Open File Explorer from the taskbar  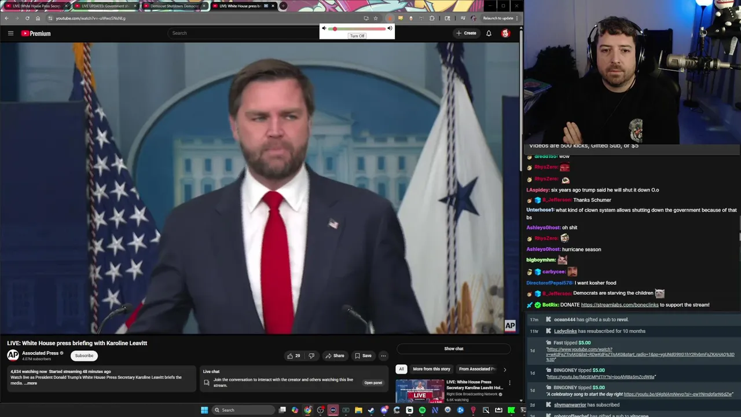(358, 410)
